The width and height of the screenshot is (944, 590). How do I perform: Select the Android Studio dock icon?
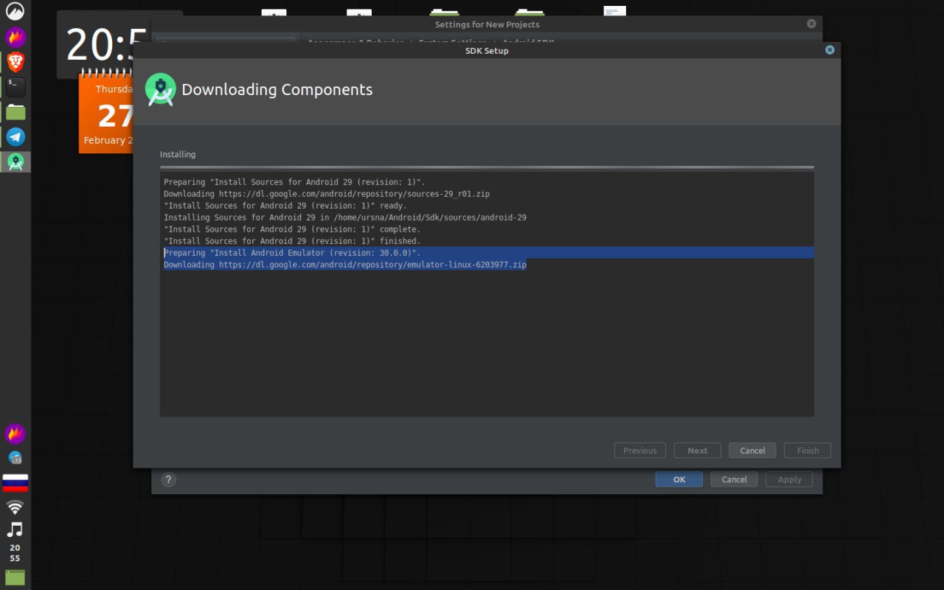(x=15, y=162)
